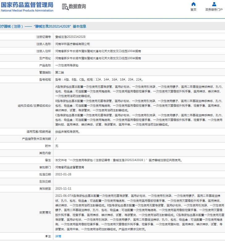
Task: Click the 备注 row remark text
Action: click(x=119, y=160)
